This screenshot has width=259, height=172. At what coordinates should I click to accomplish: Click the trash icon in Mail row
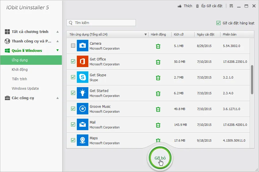pyautogui.click(x=158, y=125)
